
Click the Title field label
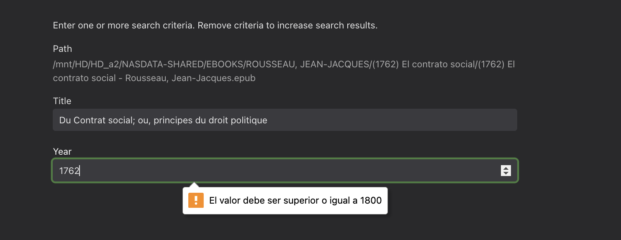(62, 101)
